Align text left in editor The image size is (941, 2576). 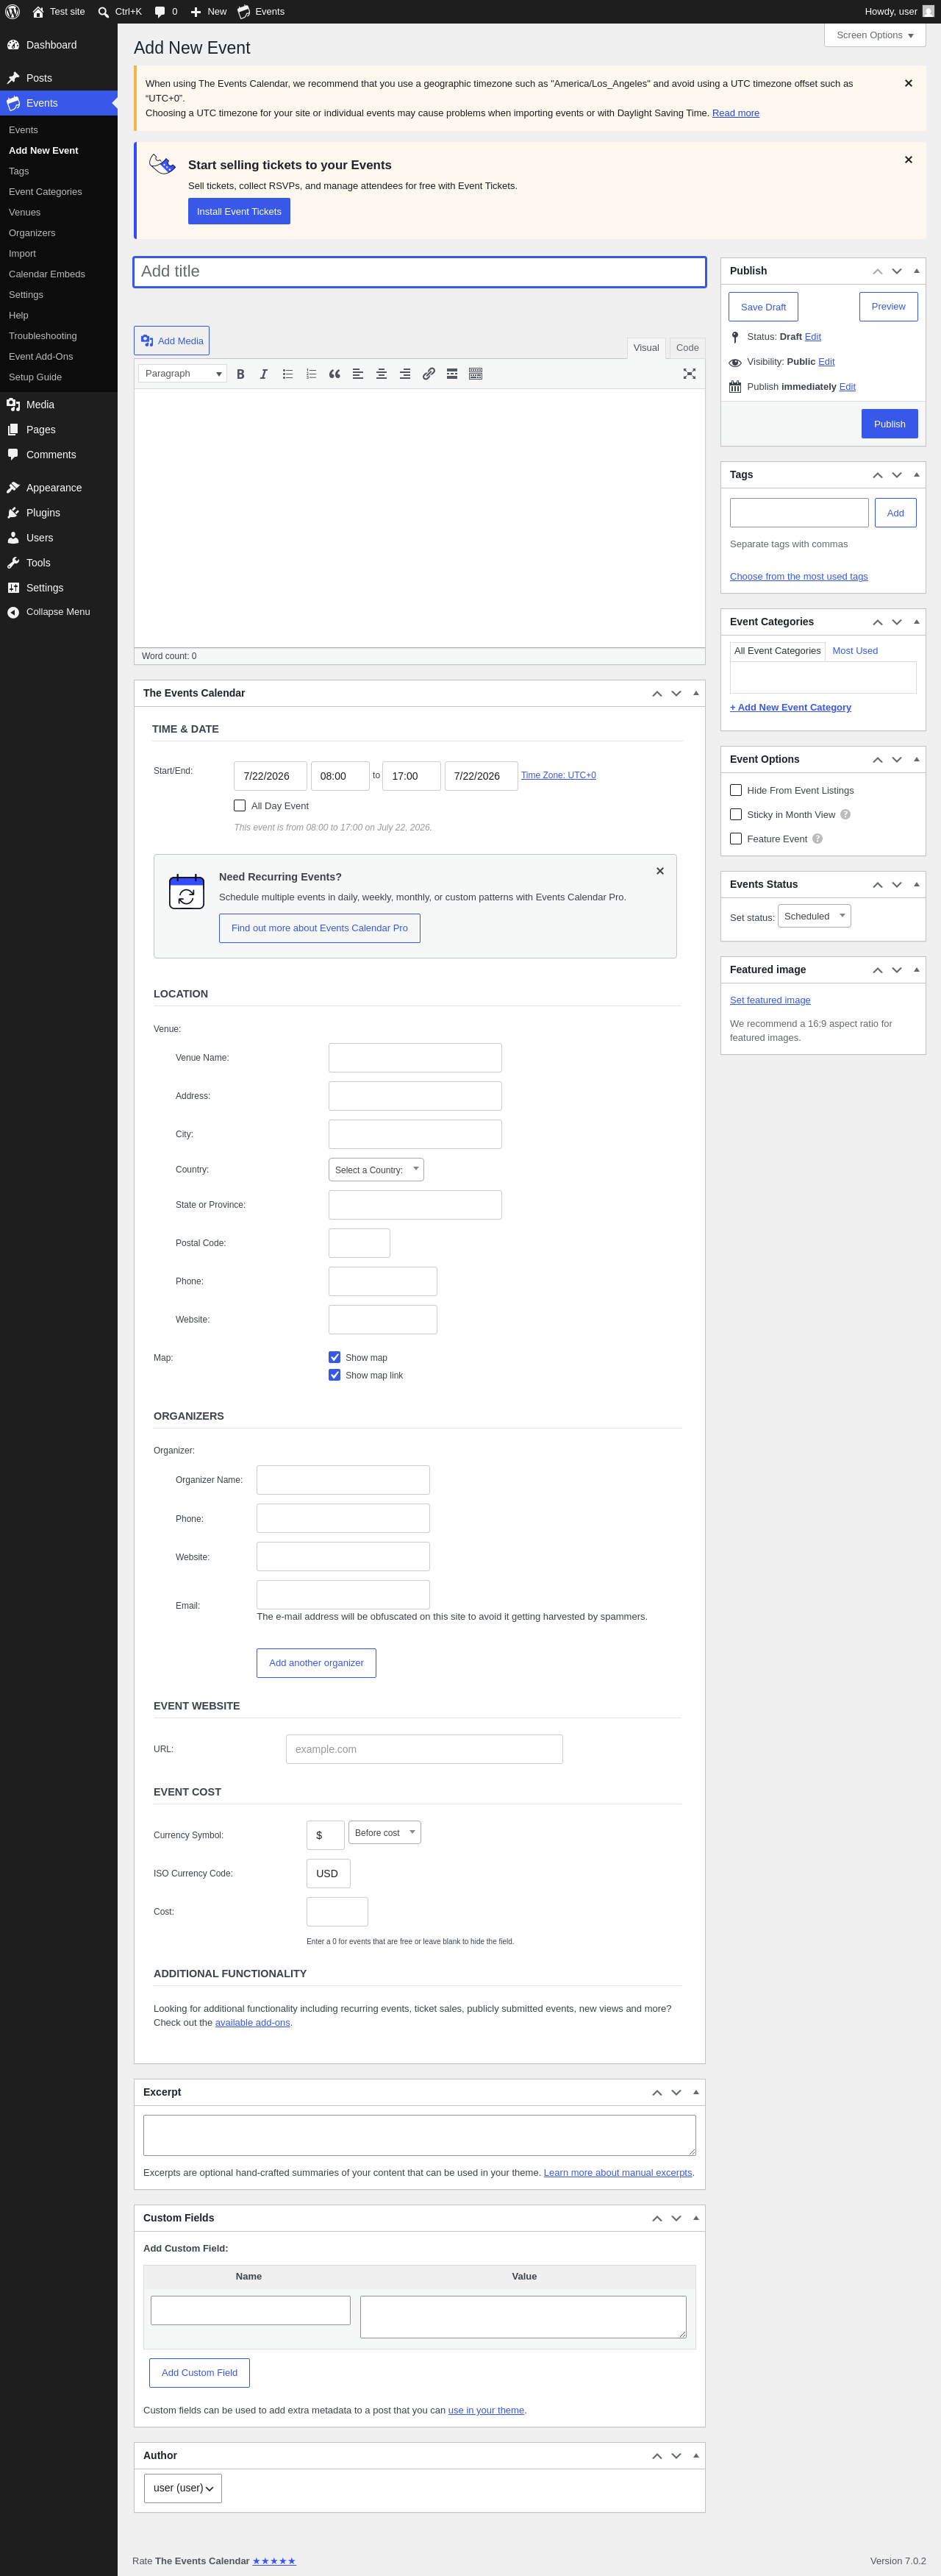(x=357, y=374)
